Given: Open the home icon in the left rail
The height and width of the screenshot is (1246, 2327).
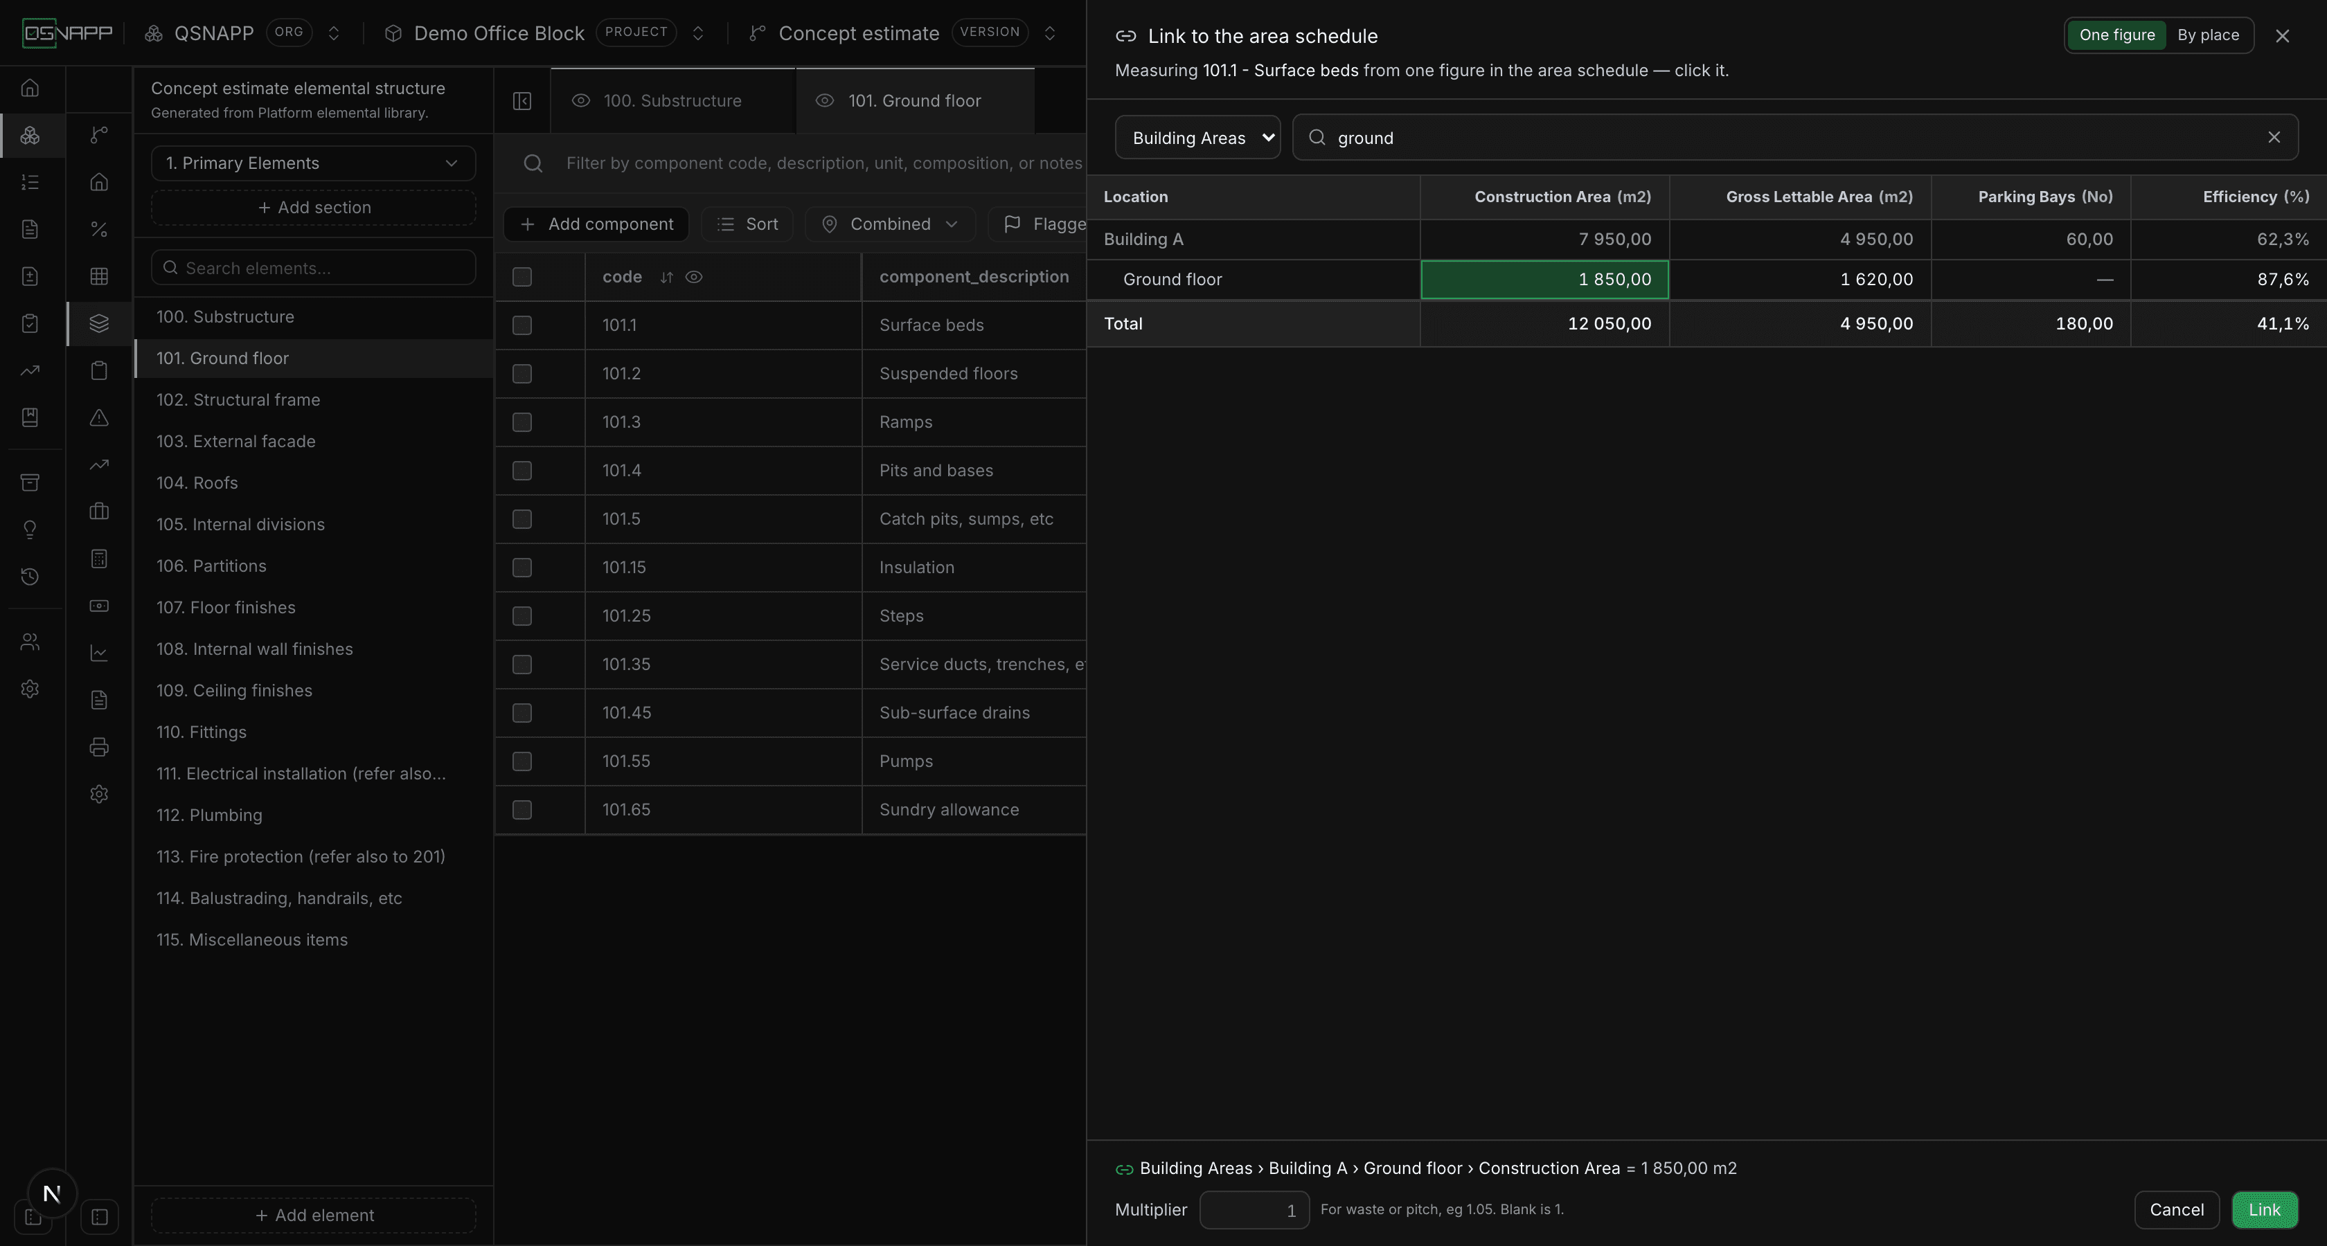Looking at the screenshot, I should pos(30,89).
